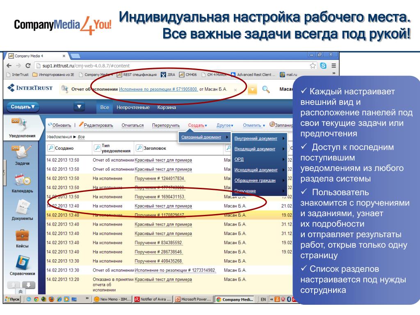Screen dimensions: 420x315
Task: Click the search icon in the Заголовок column
Action: 139,148
